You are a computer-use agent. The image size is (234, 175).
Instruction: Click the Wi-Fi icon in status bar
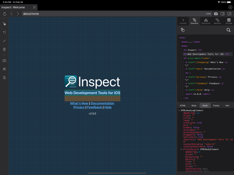[219, 2]
